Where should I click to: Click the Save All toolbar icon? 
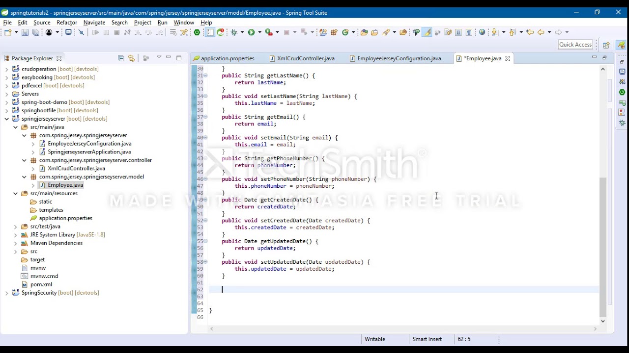point(35,32)
